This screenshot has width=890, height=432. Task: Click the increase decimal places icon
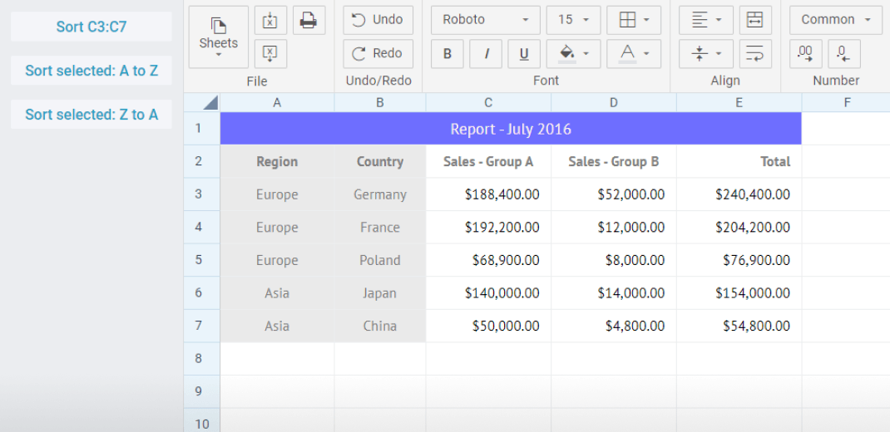click(x=805, y=54)
